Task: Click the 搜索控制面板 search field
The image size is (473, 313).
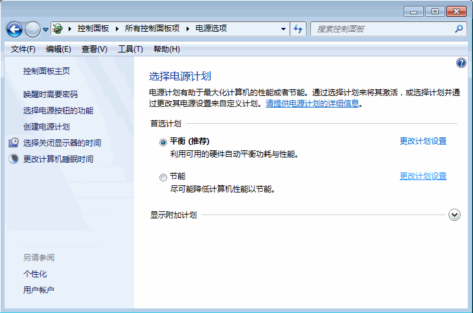Action: point(382,29)
